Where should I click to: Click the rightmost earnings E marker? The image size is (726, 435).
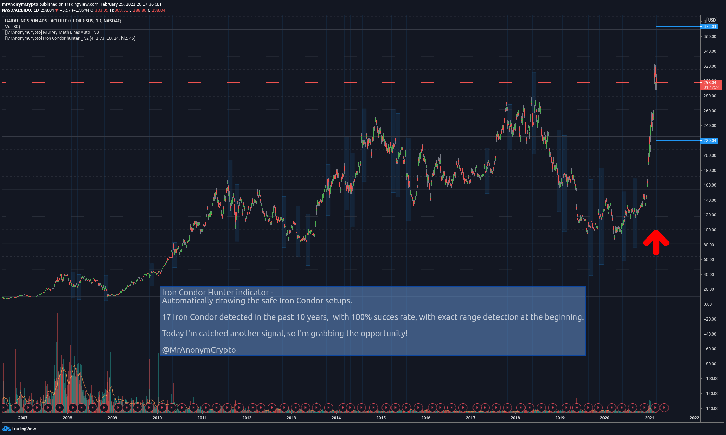point(664,408)
